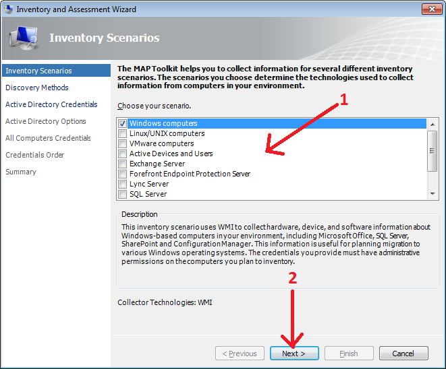Screen dimensions: 446x369
Task: Open the Inventory Scenarios step in the sidebar
Action: coord(38,71)
